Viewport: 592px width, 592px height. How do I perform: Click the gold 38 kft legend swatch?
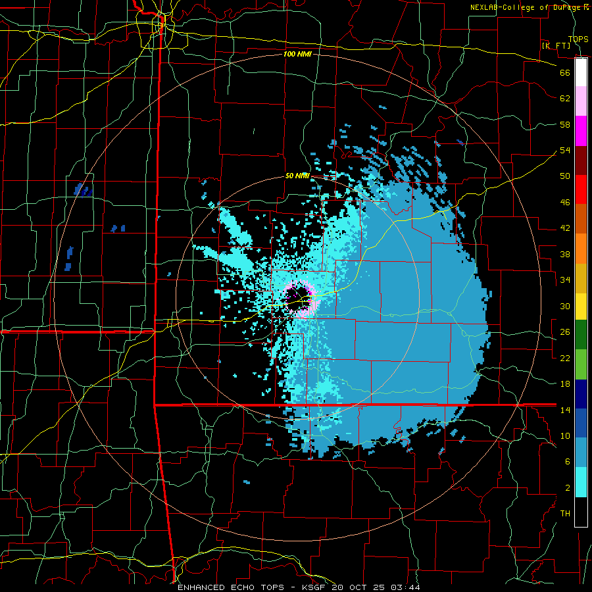pyautogui.click(x=581, y=278)
